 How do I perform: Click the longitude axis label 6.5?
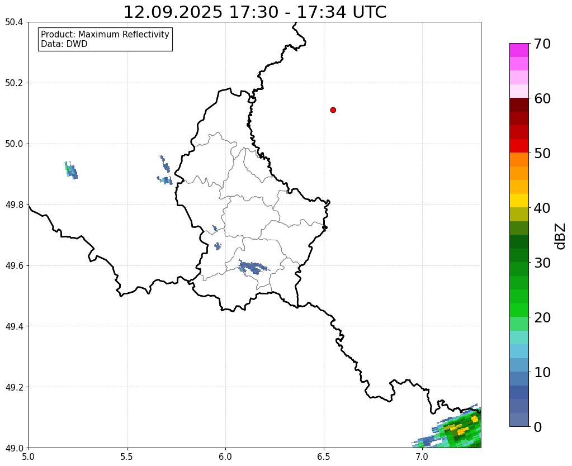324,457
